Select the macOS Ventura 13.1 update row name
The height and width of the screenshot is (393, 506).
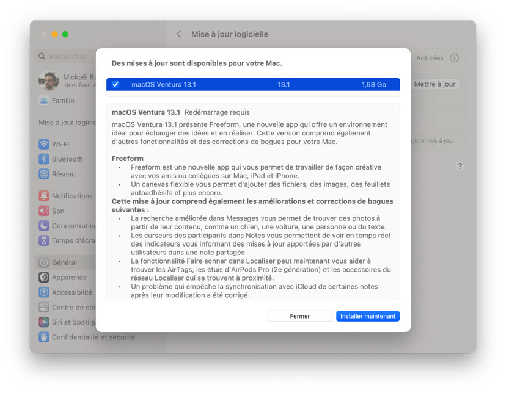[164, 84]
